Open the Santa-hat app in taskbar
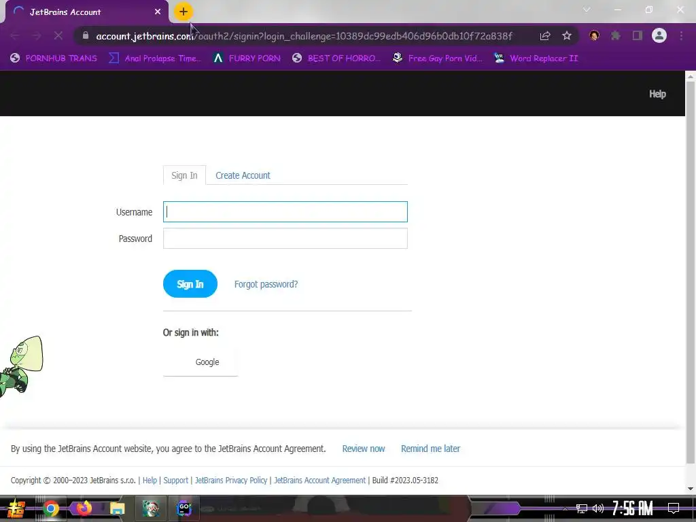696x522 pixels. pyautogui.click(x=150, y=508)
